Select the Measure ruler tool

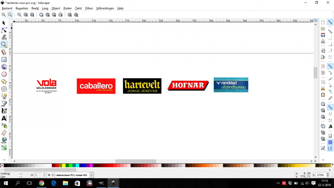point(4,52)
